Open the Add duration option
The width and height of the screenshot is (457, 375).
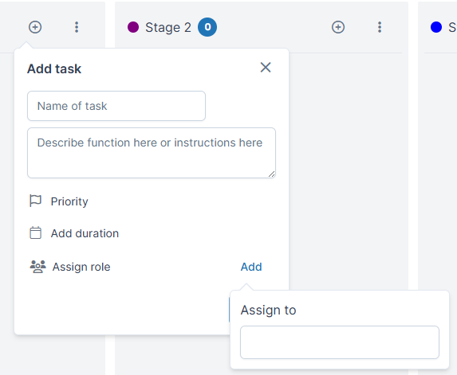85,233
